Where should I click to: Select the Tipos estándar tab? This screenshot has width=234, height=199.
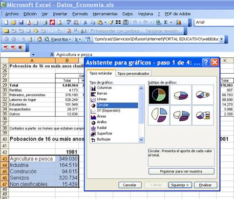101,73
